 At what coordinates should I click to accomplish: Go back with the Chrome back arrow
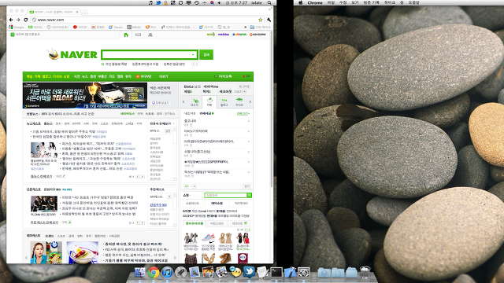coord(11,20)
